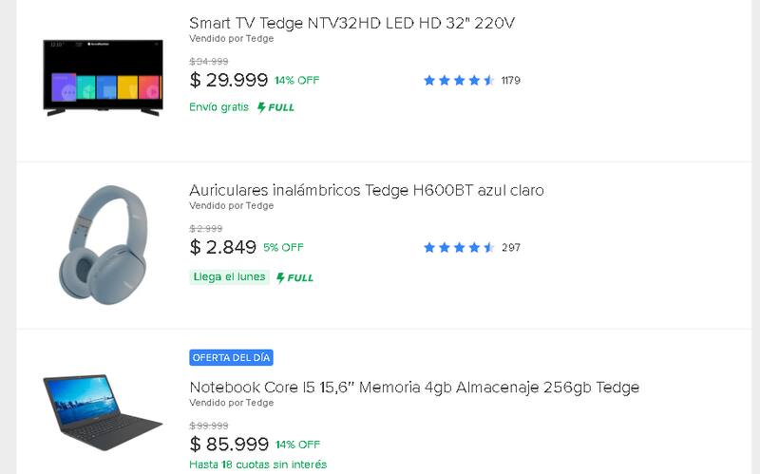Click the 14% OFF label on Smart TV

coord(297,81)
